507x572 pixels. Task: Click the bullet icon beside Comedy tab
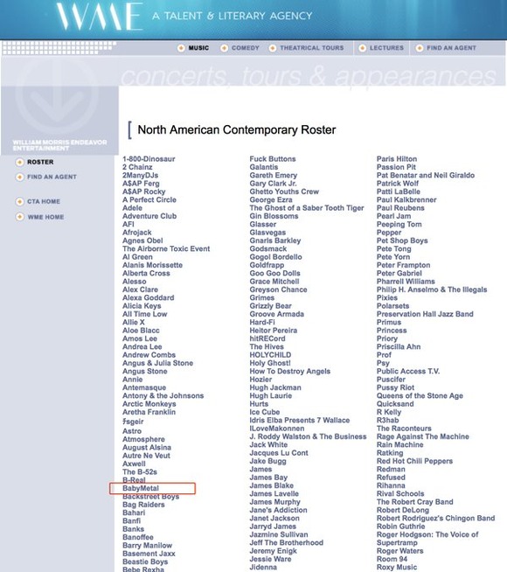[224, 48]
